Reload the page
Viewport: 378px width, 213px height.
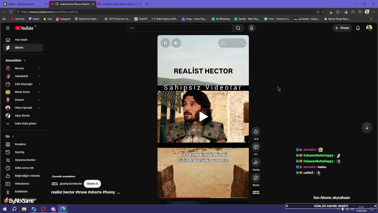coord(11,12)
